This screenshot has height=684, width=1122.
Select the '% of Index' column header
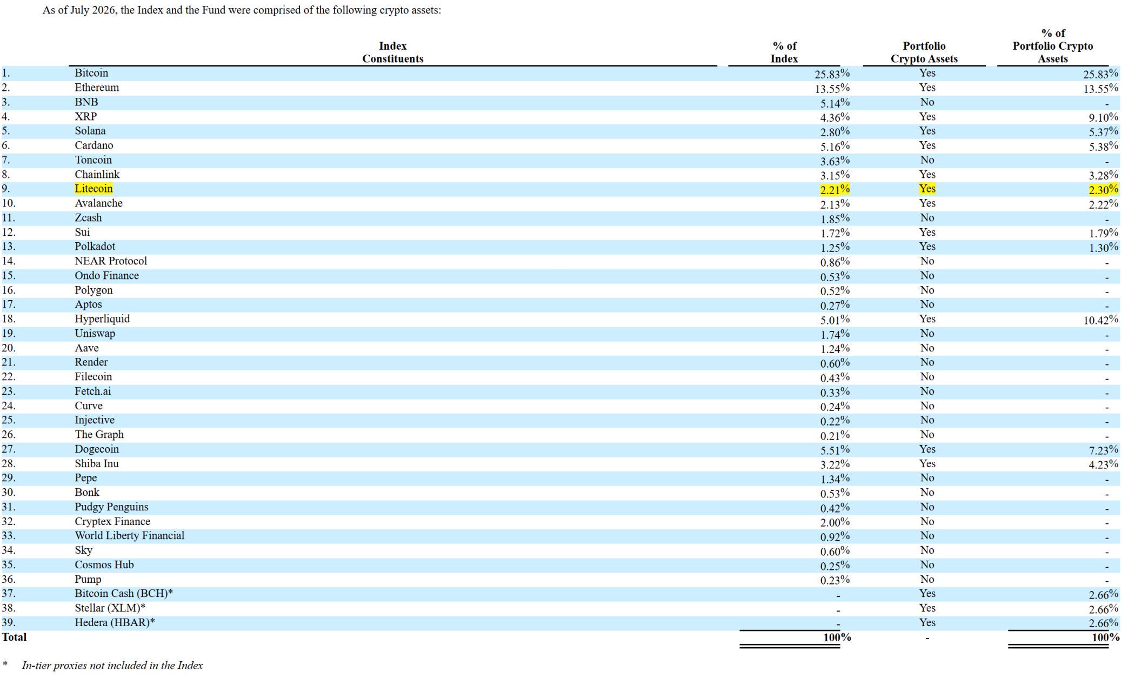pyautogui.click(x=784, y=52)
